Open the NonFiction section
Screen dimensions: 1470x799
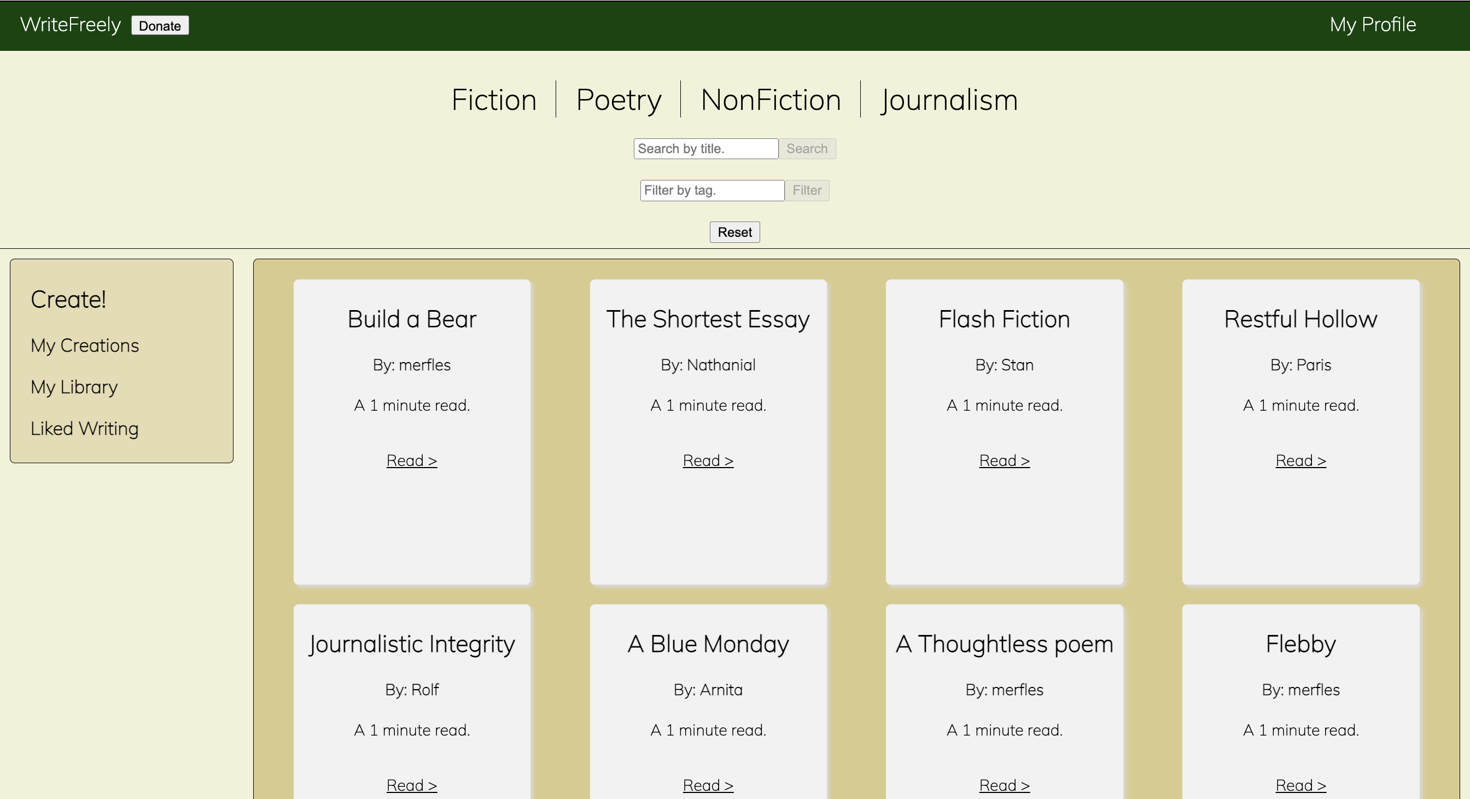[770, 100]
